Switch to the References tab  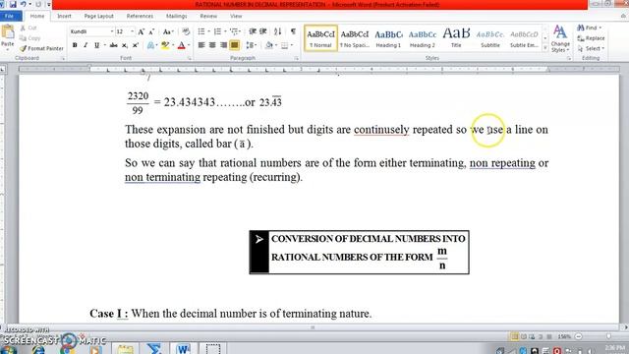(x=140, y=16)
